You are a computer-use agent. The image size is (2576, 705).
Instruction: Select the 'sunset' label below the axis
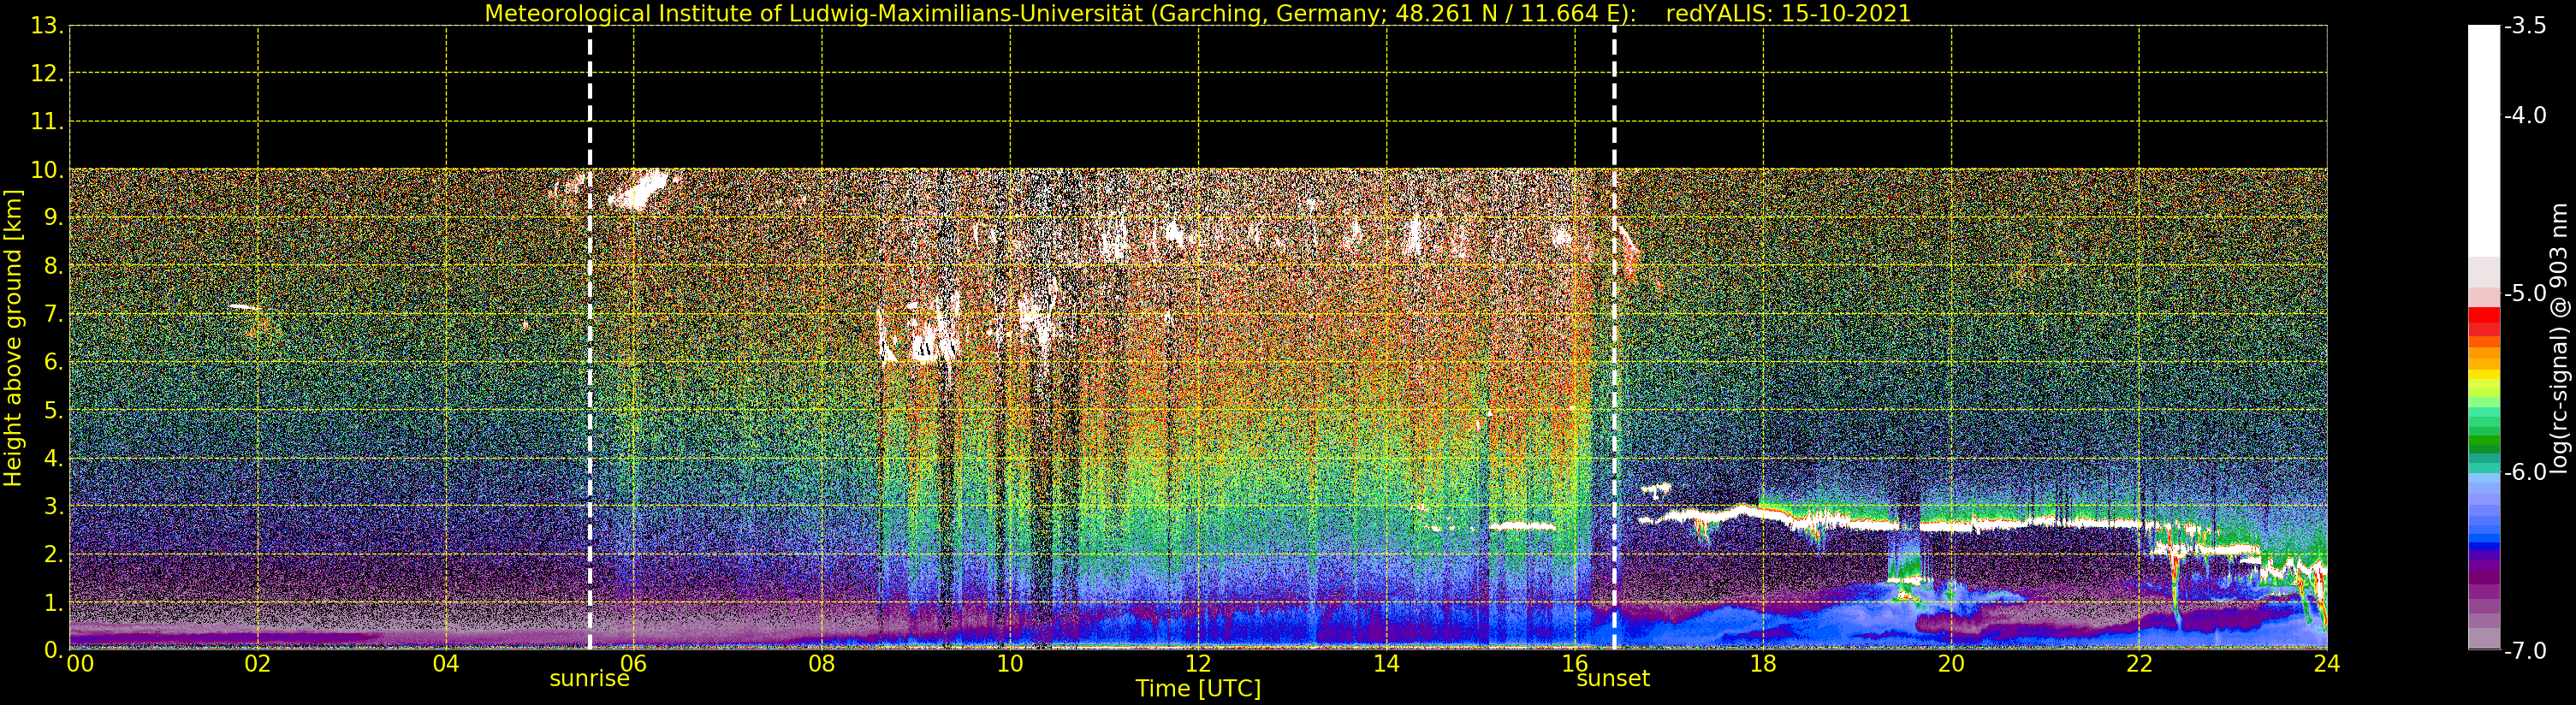1612,679
